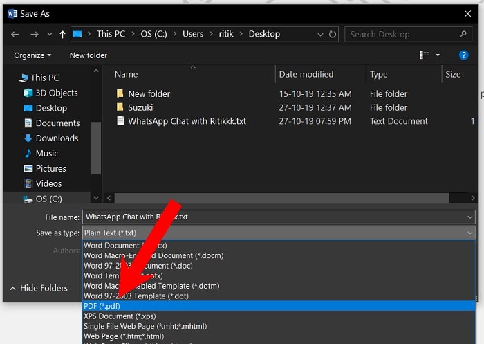Image resolution: width=484 pixels, height=344 pixels.
Task: Choose PDF (*.pdf) file type
Action: click(x=279, y=306)
